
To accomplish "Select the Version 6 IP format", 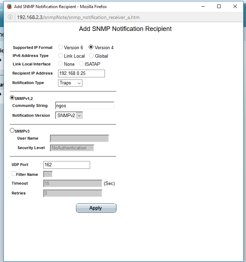I will pyautogui.click(x=61, y=47).
